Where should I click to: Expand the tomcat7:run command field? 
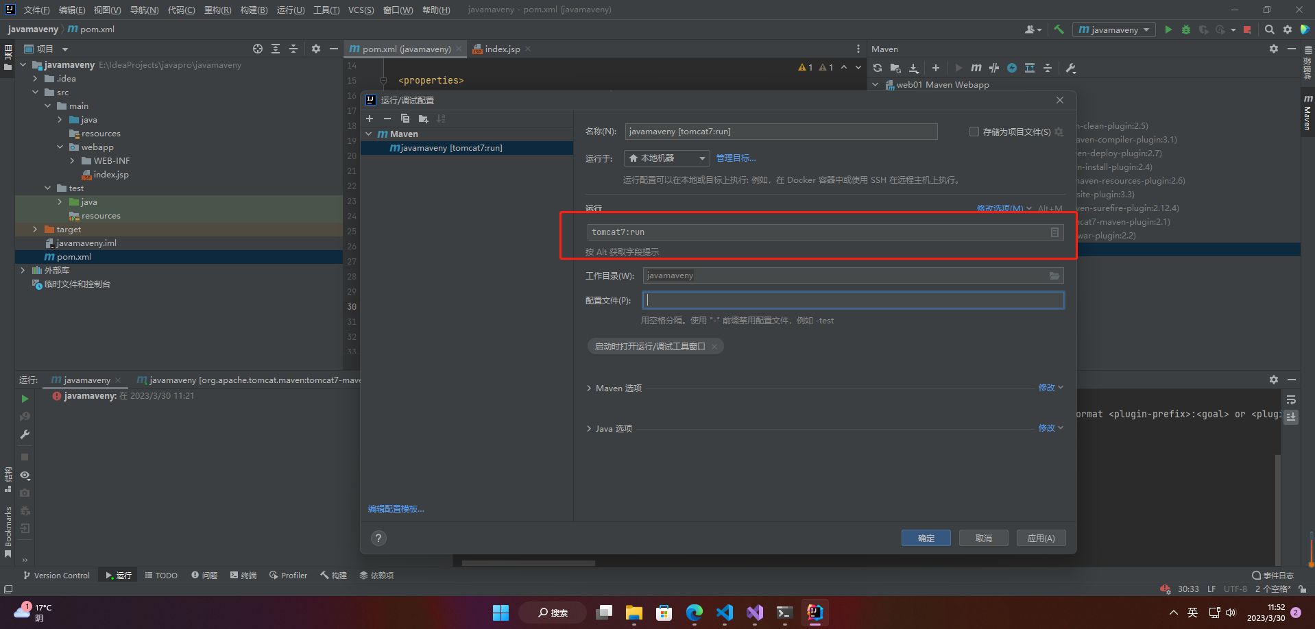1055,232
